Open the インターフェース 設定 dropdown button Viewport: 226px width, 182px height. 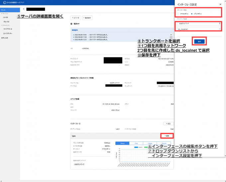(x=169, y=124)
